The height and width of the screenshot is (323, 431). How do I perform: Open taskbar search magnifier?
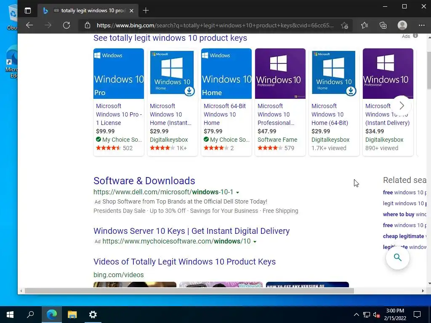click(30, 315)
